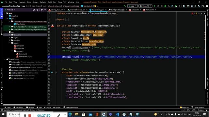Toggle the Event Log tool window
The width and height of the screenshot is (209, 117).
(184, 107)
